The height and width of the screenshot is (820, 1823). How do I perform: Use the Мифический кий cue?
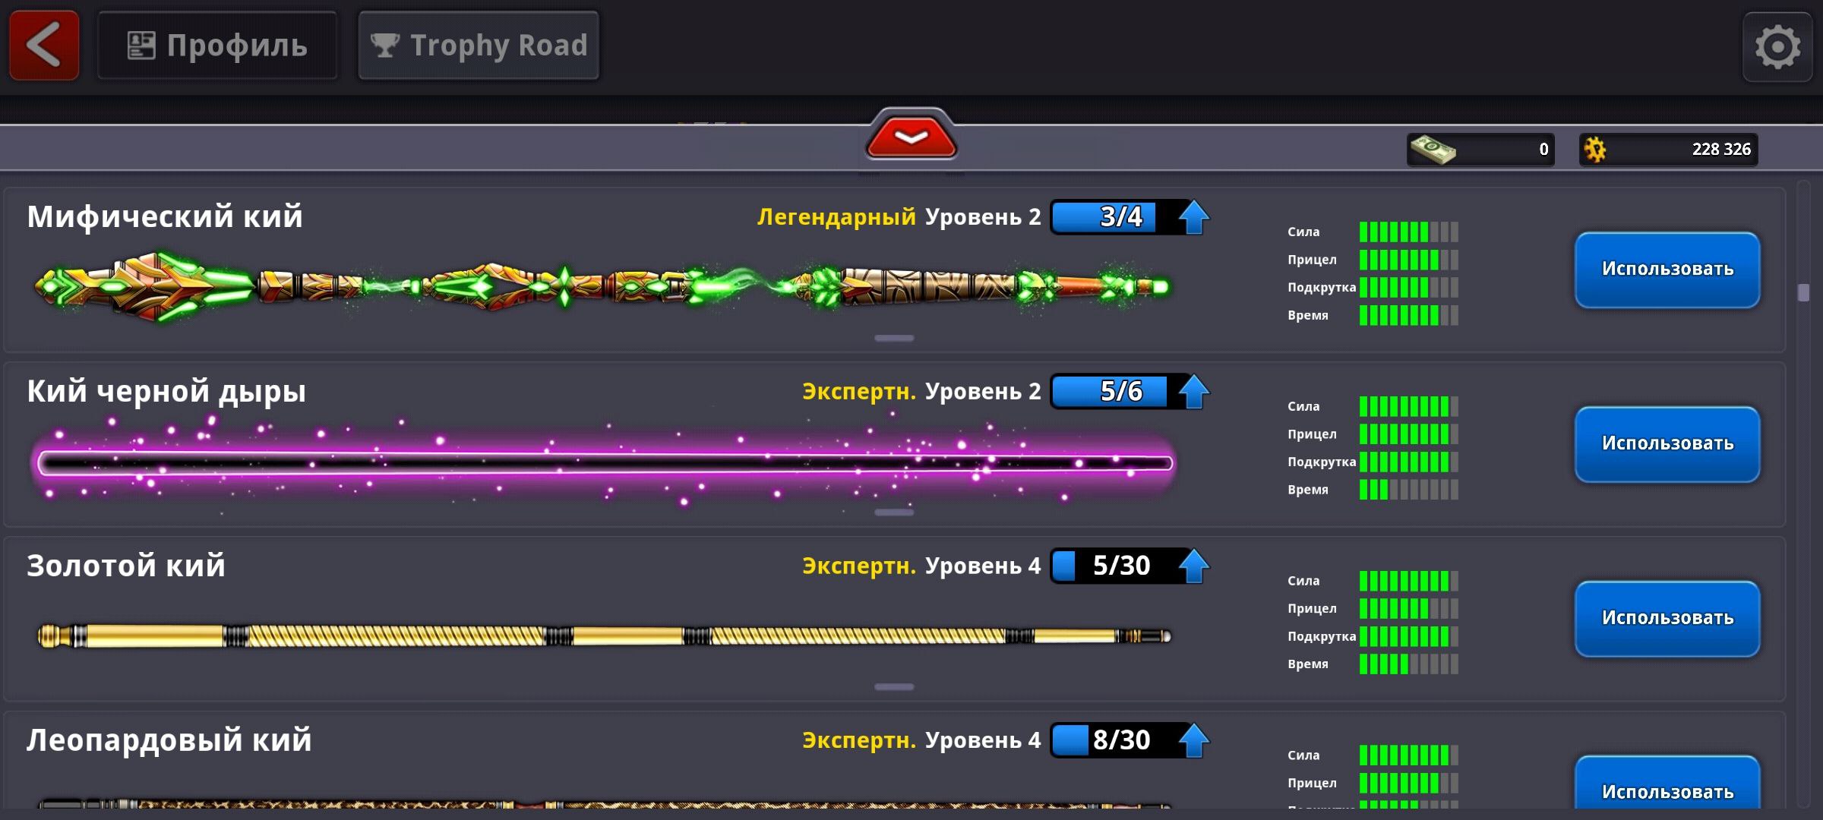[1667, 270]
